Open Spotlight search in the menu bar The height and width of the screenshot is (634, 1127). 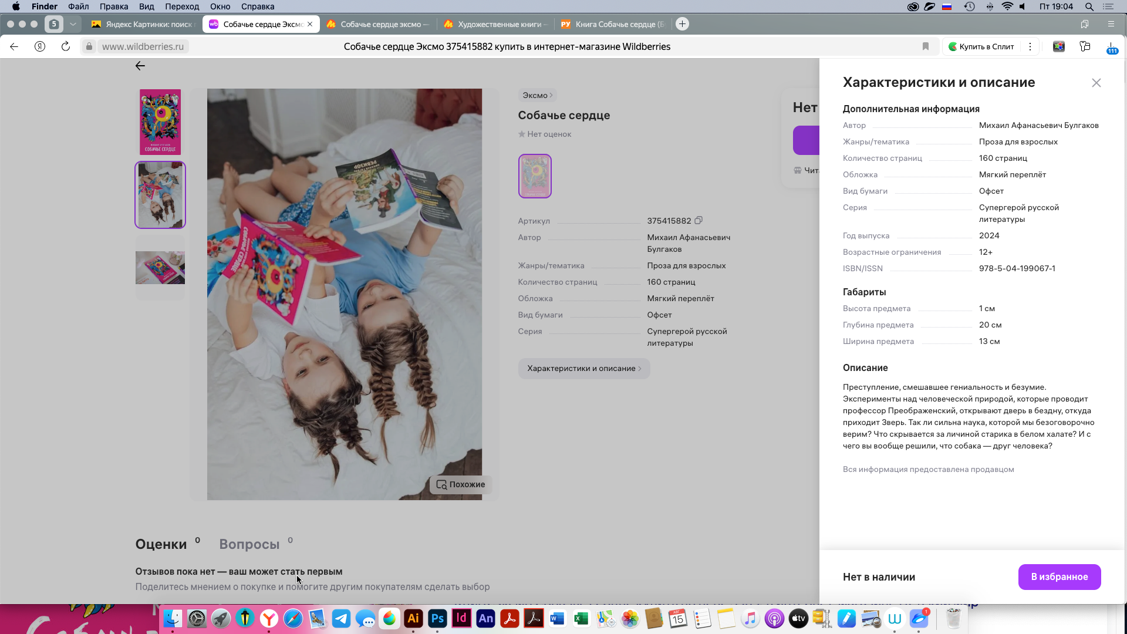coord(1089,6)
